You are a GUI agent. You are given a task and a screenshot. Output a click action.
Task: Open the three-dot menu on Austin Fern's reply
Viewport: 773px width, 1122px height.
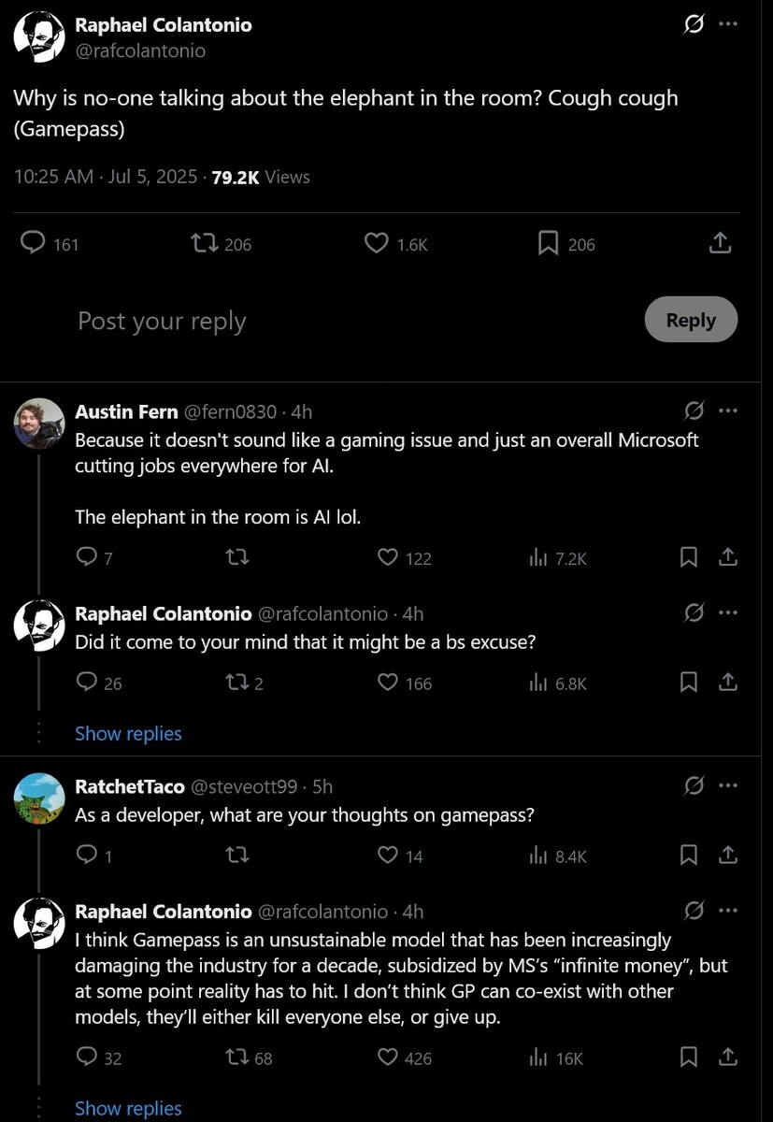pos(728,411)
